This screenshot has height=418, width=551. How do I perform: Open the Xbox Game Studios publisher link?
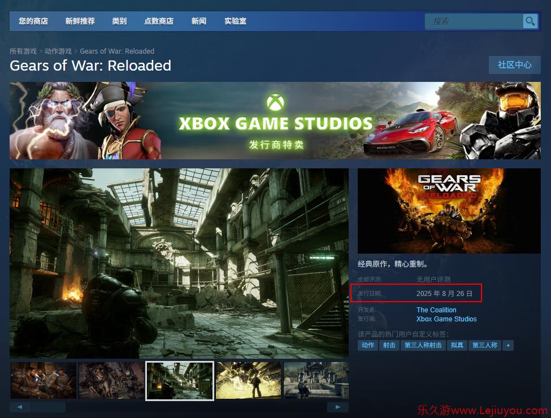coord(446,319)
